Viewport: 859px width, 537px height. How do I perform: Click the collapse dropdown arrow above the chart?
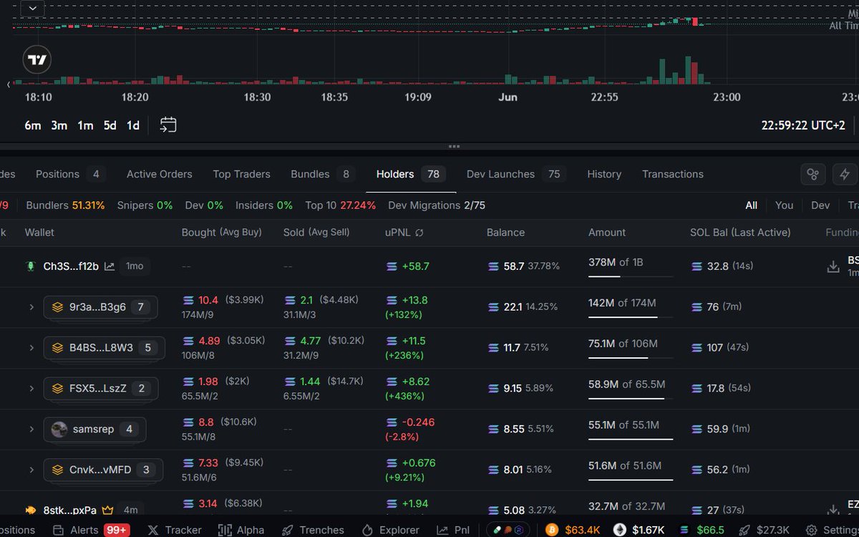point(32,9)
